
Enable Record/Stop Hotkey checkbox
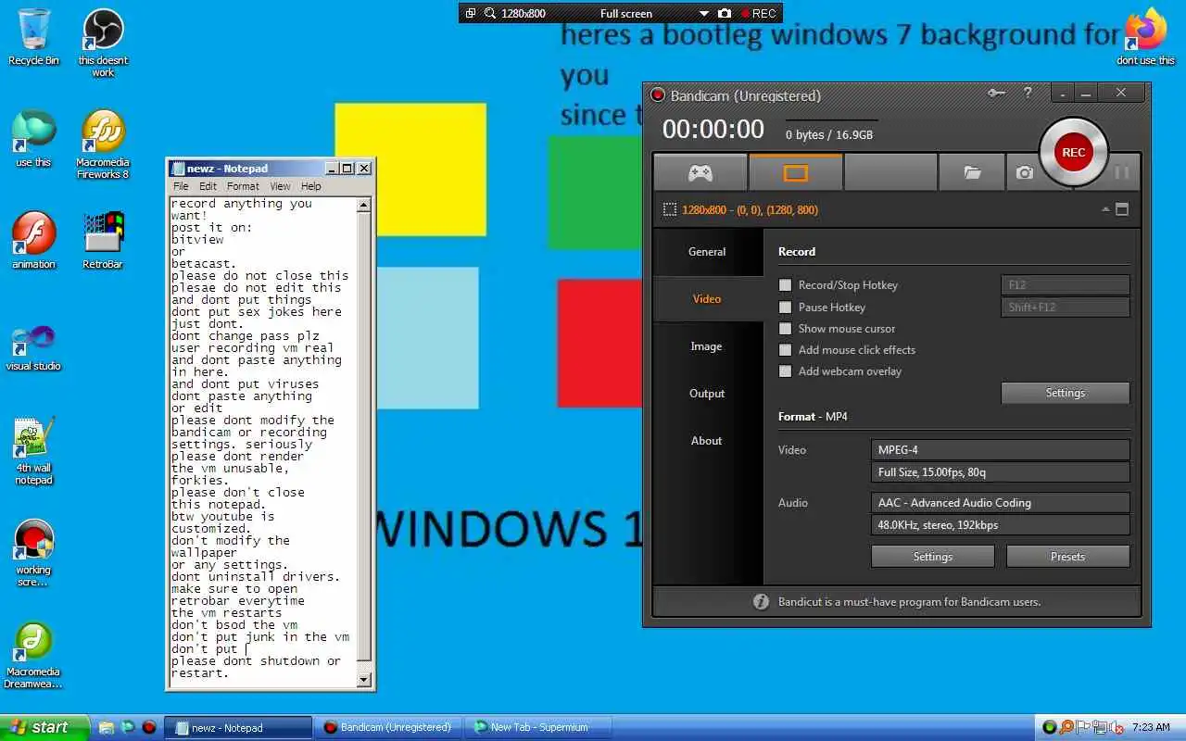coord(786,285)
